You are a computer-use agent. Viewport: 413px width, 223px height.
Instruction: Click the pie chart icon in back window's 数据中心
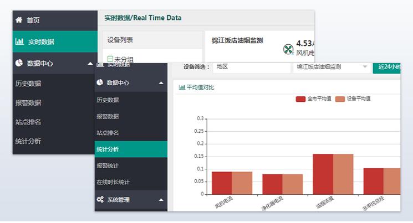coord(19,63)
